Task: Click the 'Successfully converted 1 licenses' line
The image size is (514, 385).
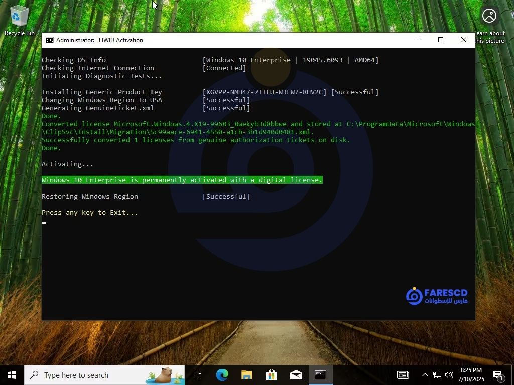Action: (196, 140)
